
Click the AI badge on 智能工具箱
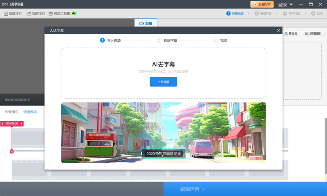point(74,13)
